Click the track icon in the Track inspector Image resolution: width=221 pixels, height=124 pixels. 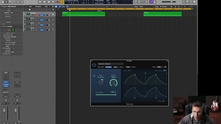[13, 30]
